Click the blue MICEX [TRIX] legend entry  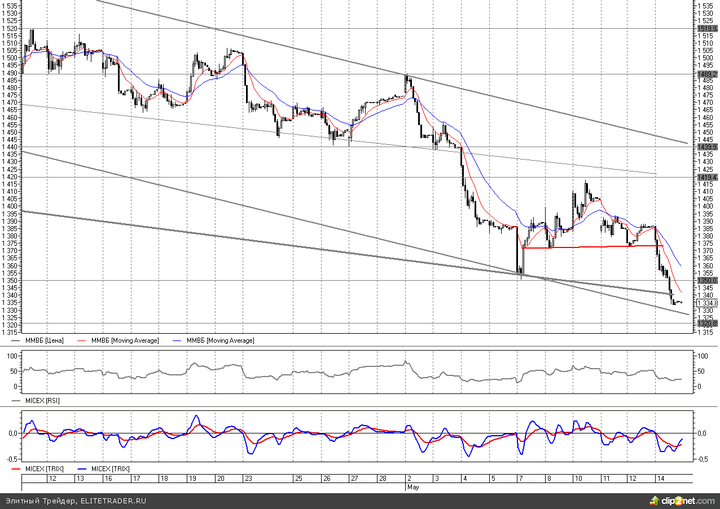click(109, 469)
